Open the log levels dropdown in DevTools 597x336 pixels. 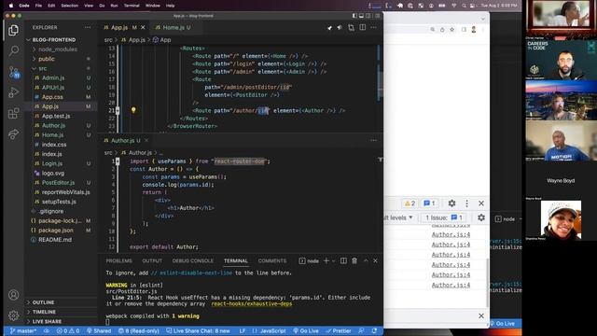tap(398, 217)
